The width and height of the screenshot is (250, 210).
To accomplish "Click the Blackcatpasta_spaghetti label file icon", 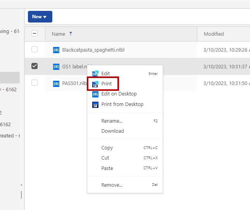I will pos(56,50).
